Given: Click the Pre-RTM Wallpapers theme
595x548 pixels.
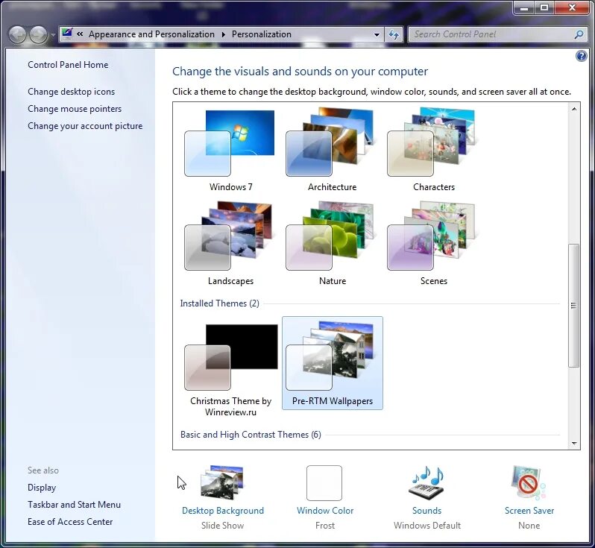Looking at the screenshot, I should click(x=332, y=363).
